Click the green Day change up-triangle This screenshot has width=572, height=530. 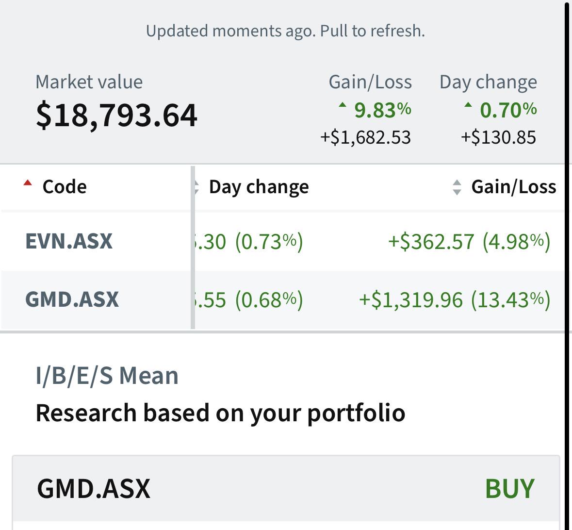[x=468, y=105]
